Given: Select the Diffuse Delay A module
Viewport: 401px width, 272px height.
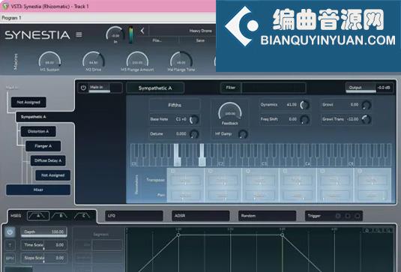Looking at the screenshot, I should coord(48,160).
